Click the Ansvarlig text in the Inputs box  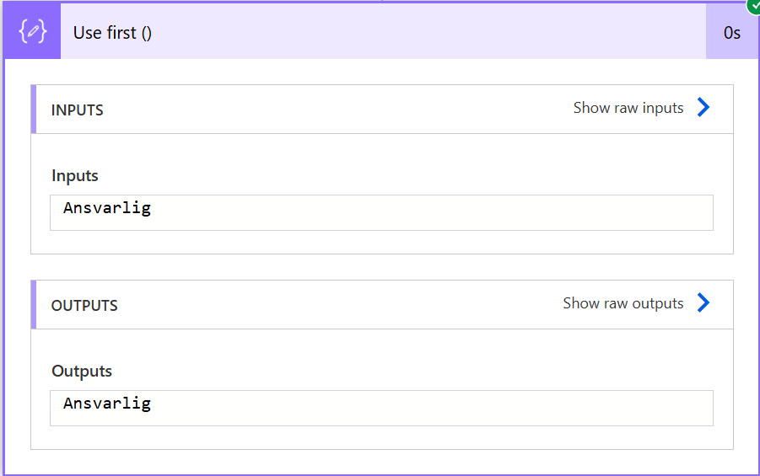point(107,208)
